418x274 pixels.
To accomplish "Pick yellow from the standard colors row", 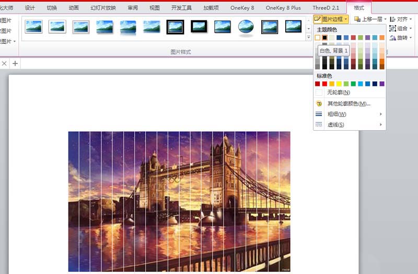I will click(x=339, y=84).
